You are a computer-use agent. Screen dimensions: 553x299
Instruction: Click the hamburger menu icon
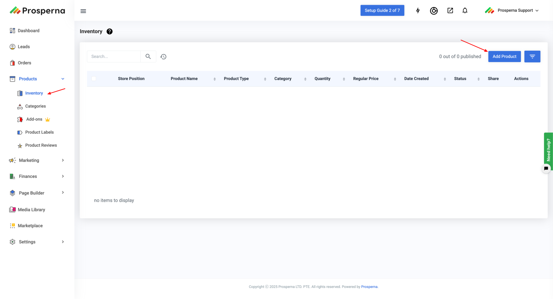click(x=83, y=11)
